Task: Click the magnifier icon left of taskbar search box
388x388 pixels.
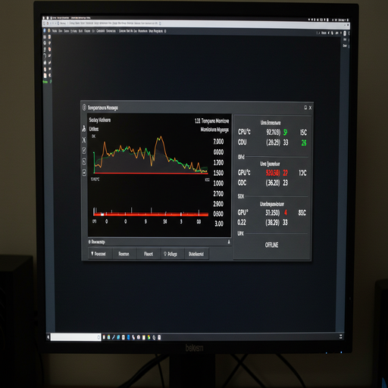Action: pyautogui.click(x=48, y=337)
